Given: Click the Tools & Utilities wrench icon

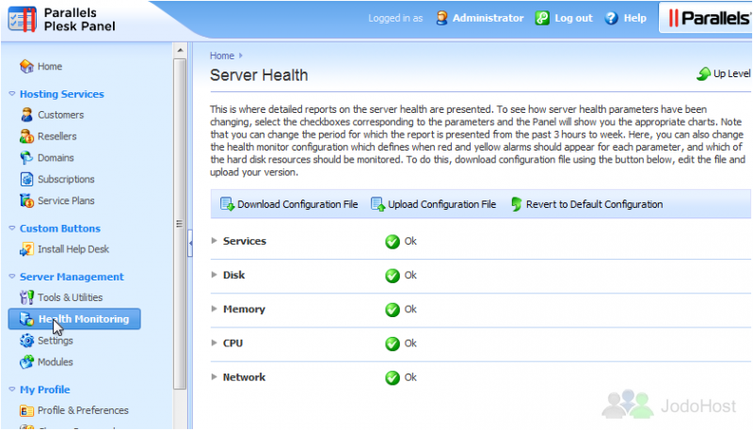Looking at the screenshot, I should pos(26,297).
